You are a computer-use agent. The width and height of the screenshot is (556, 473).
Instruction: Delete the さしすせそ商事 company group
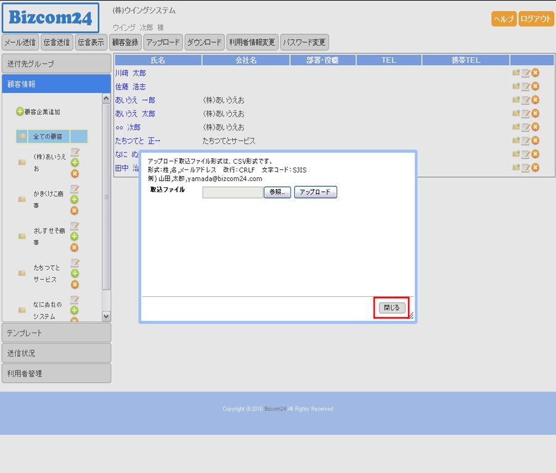(x=75, y=248)
